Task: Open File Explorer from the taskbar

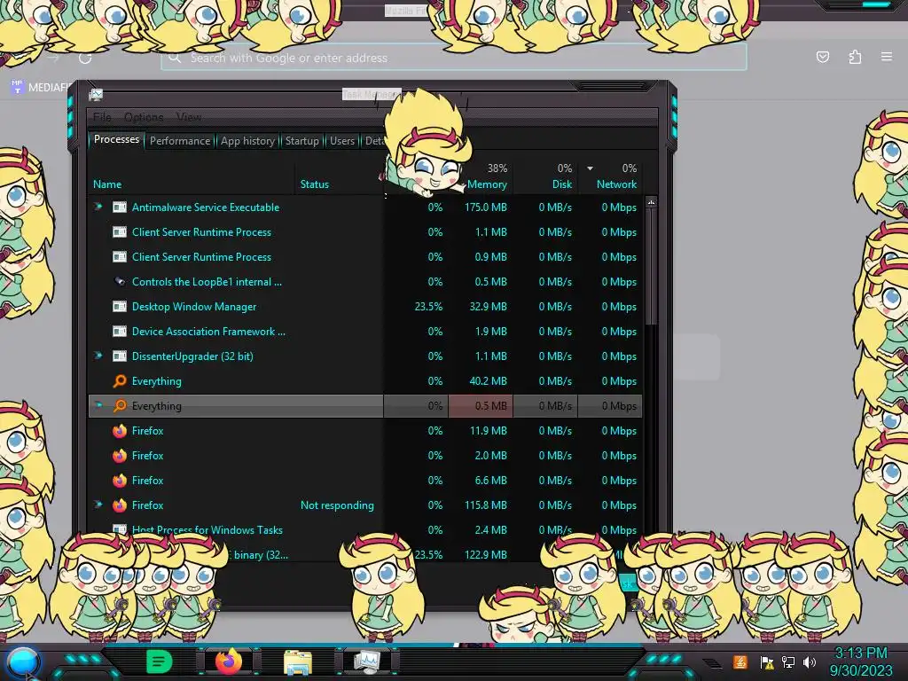Action: pos(298,662)
